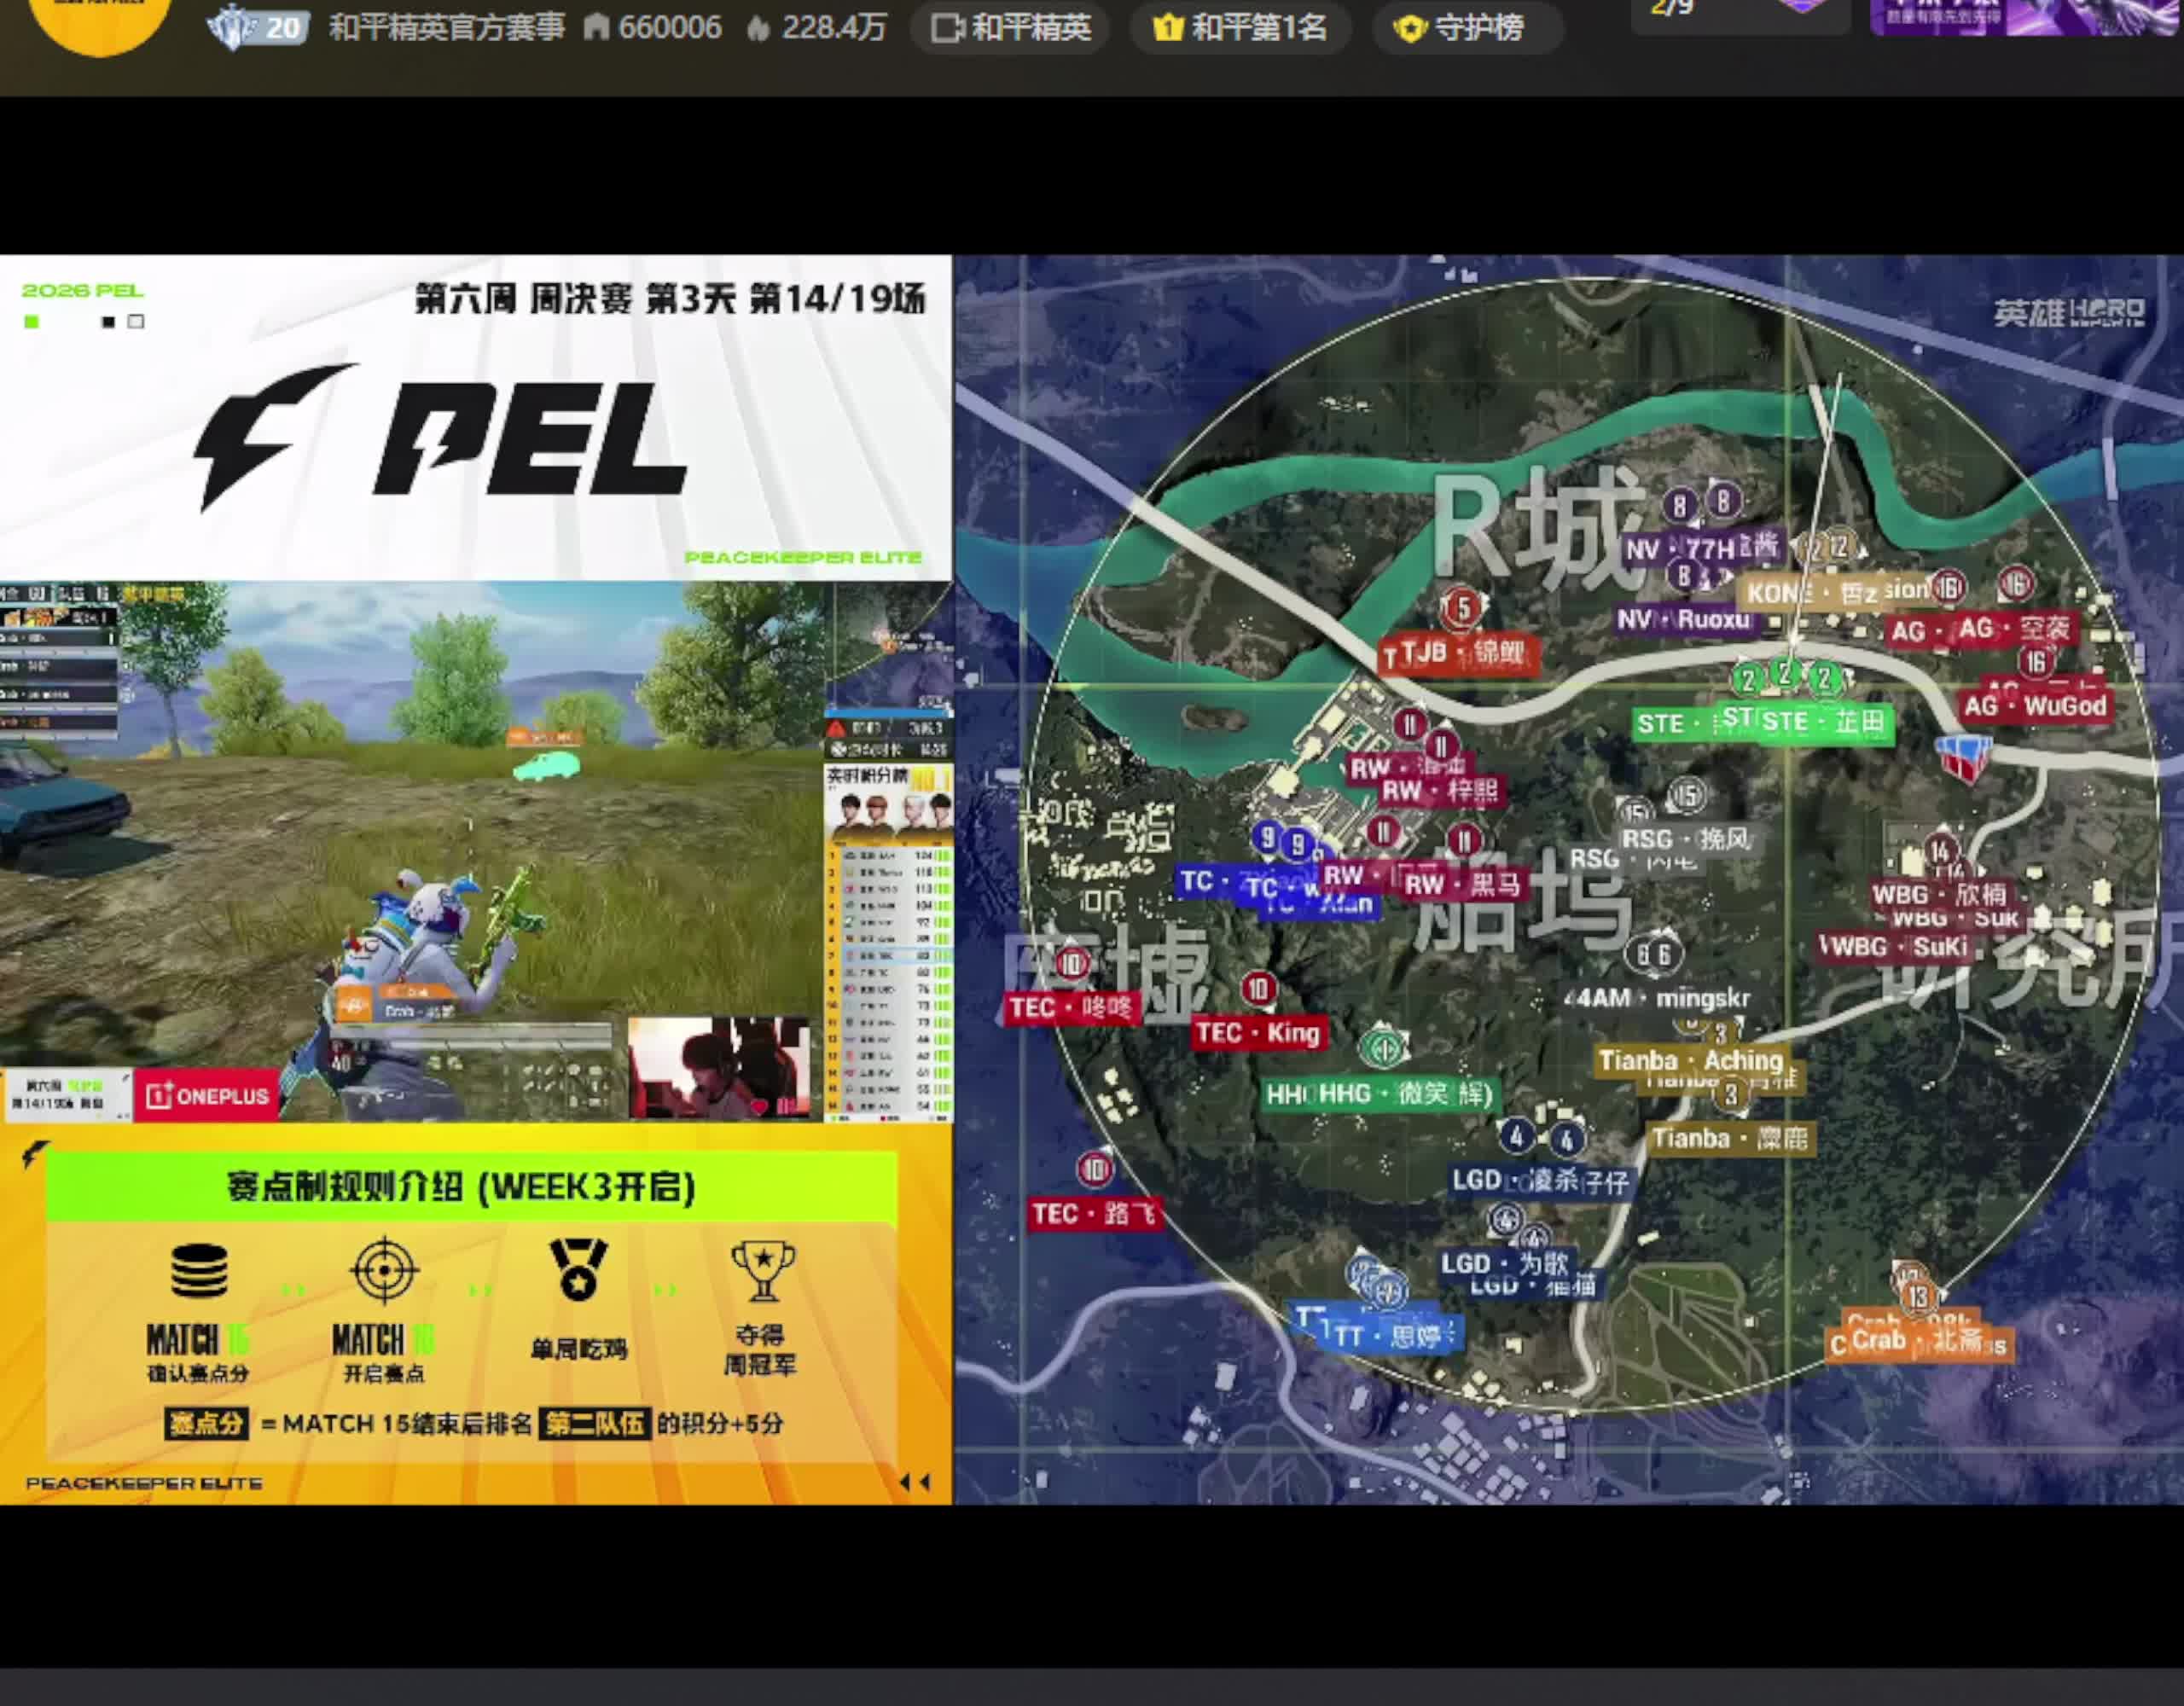Click the TEC King player marker
The image size is (2184, 1706).
click(1259, 1032)
